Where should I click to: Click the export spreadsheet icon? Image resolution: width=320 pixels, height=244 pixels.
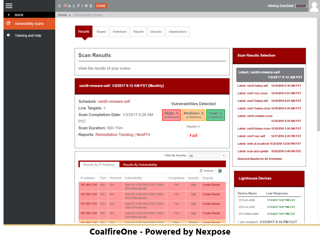pyautogui.click(x=220, y=171)
